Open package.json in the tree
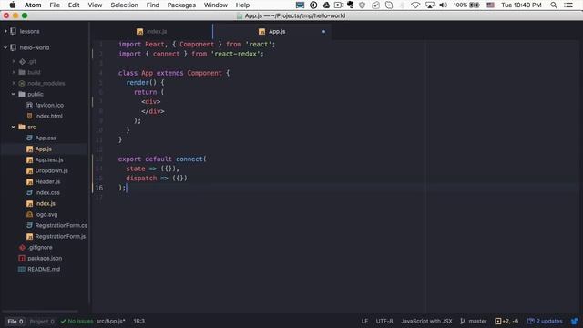Image resolution: width=583 pixels, height=328 pixels. pos(45,258)
